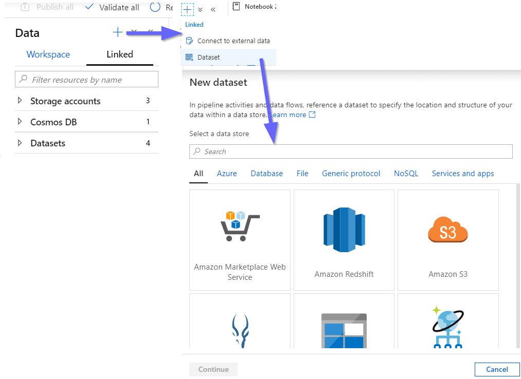Click the data store list vertical scrollbar
The image size is (521, 379).
point(518,266)
